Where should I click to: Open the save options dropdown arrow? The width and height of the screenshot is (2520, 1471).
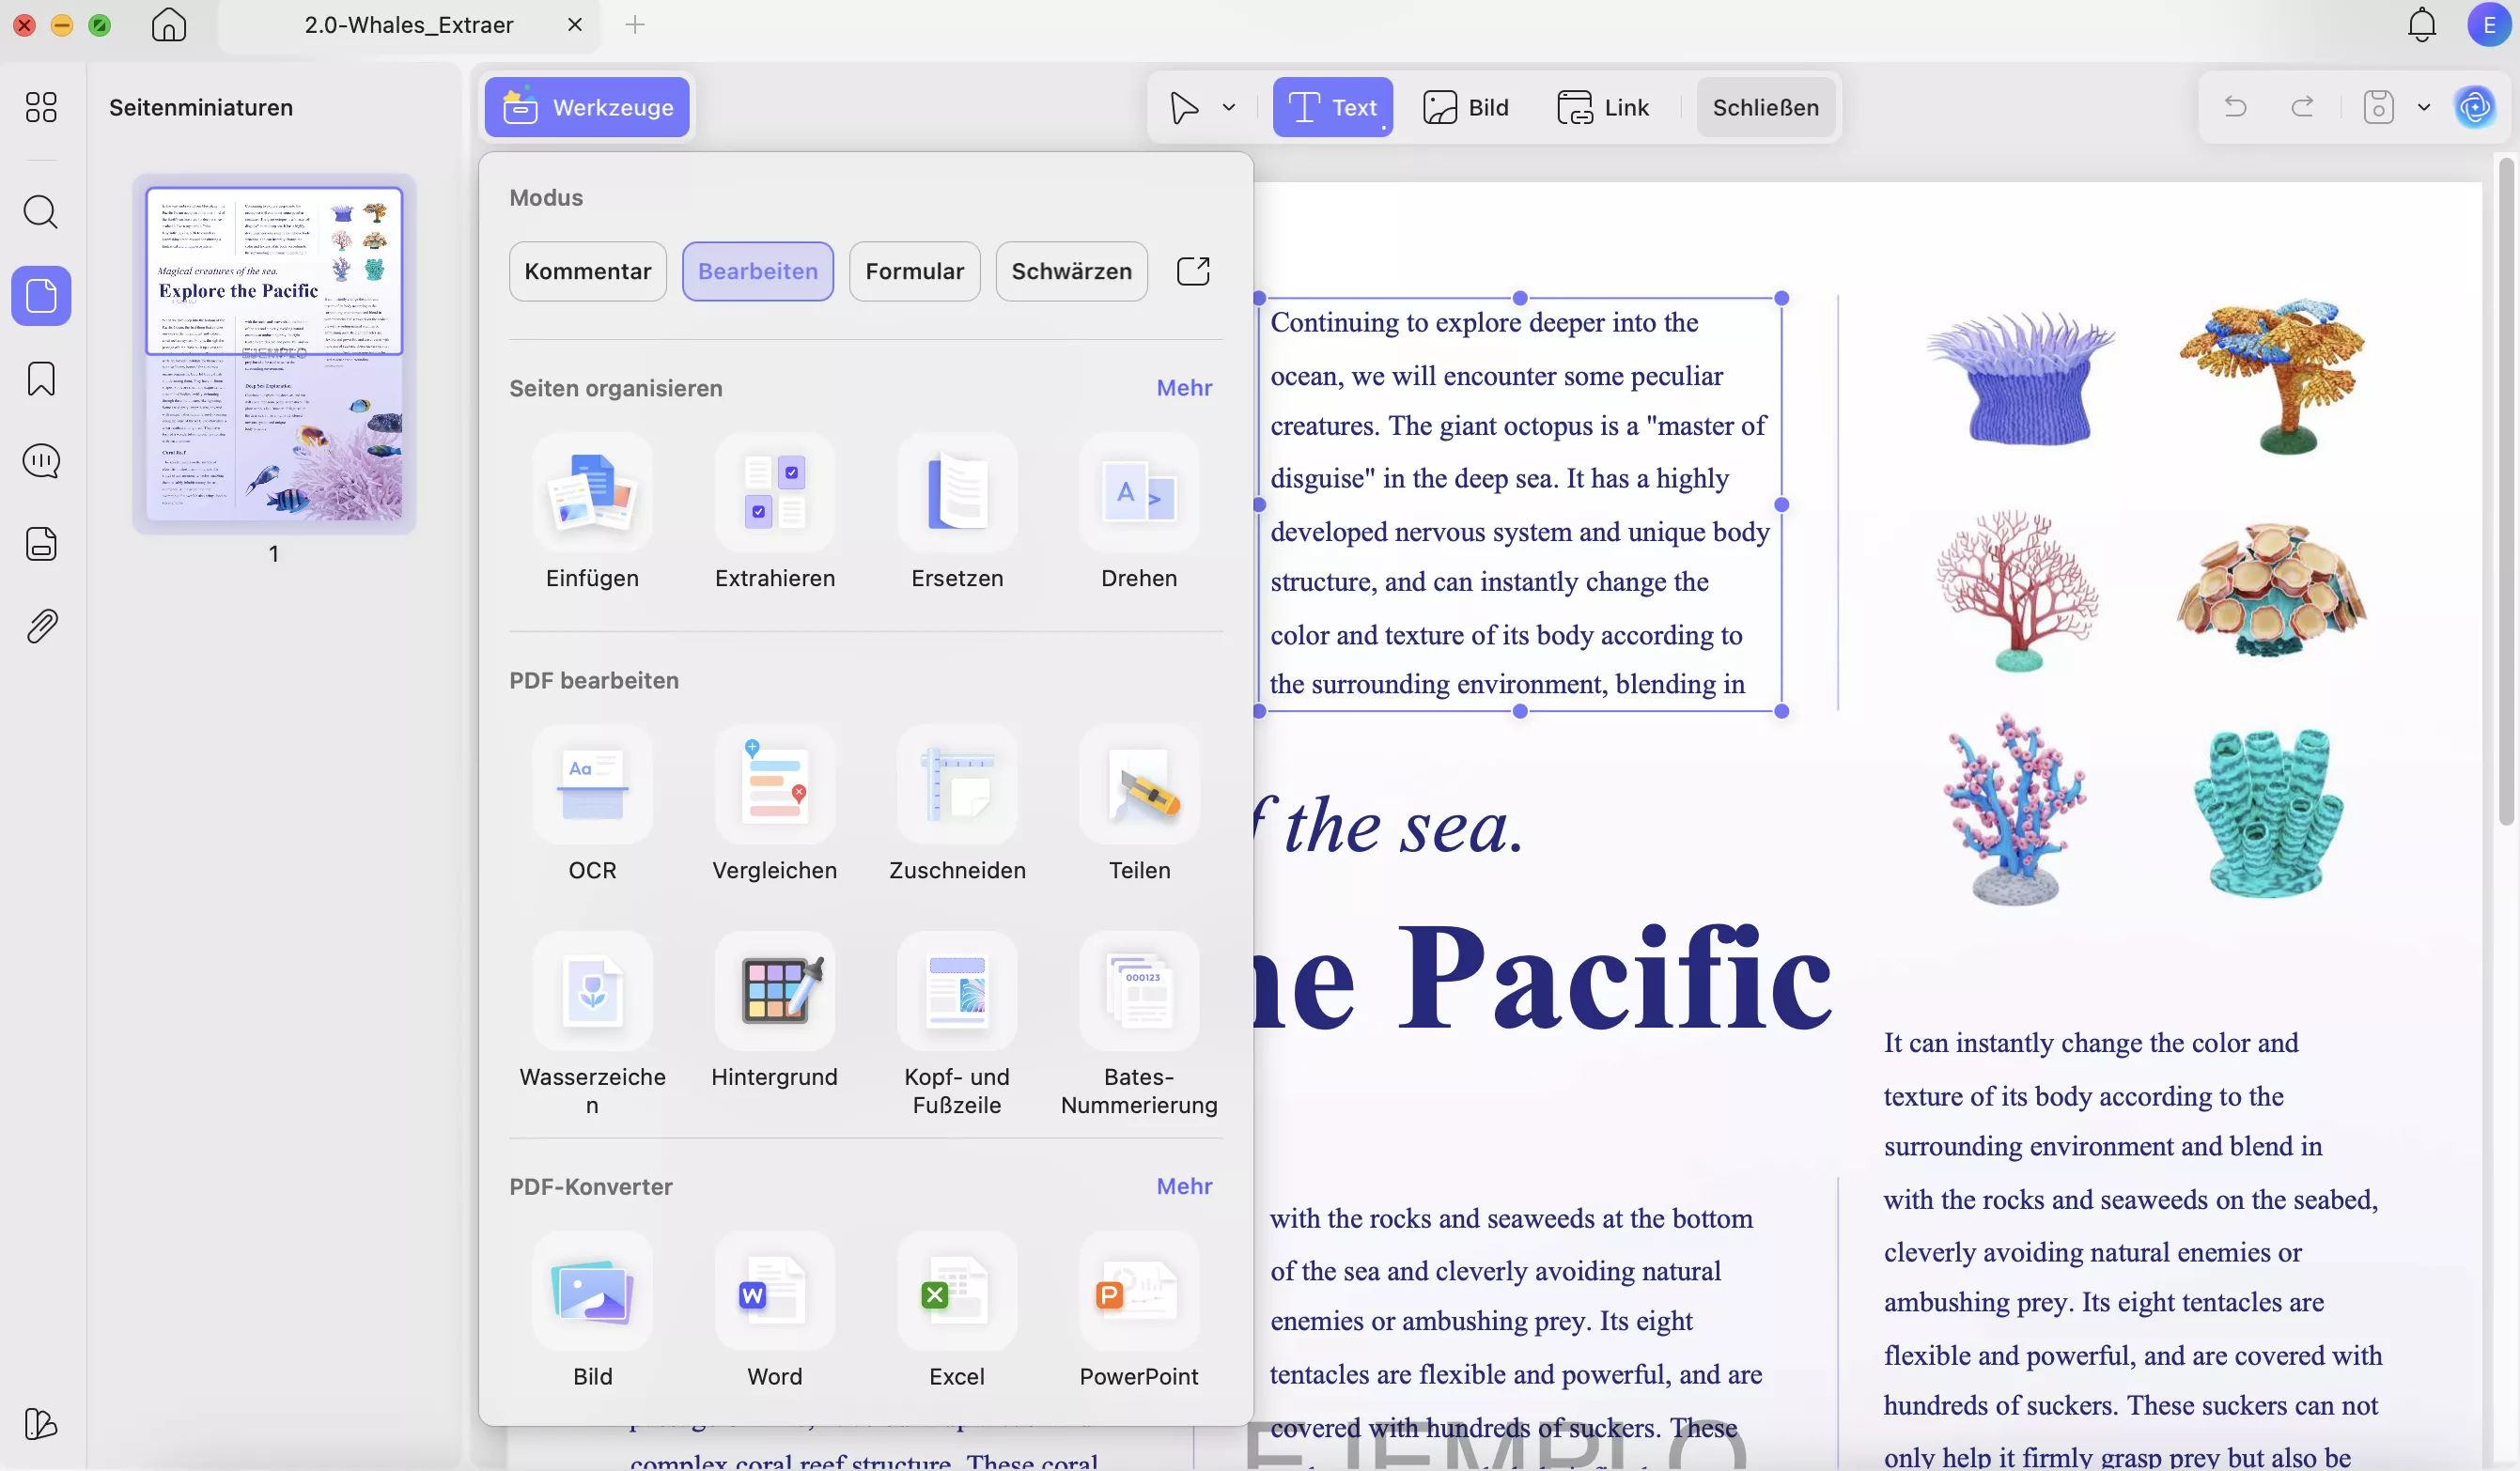2424,107
